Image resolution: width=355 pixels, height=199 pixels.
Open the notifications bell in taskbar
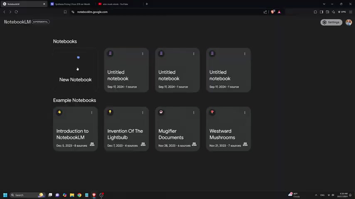[x=350, y=195]
